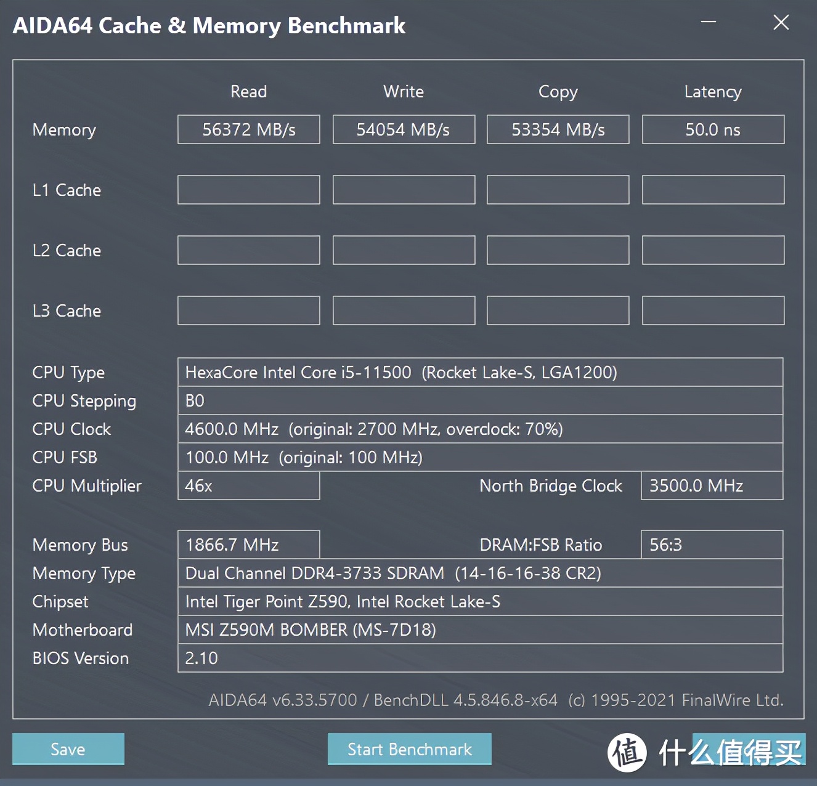Click the Read column header

(249, 91)
